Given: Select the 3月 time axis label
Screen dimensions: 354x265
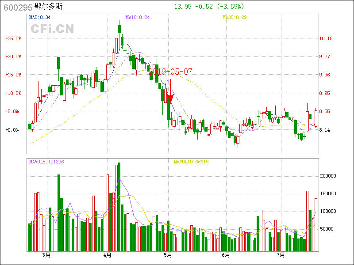Looking at the screenshot, I should coord(46,255).
